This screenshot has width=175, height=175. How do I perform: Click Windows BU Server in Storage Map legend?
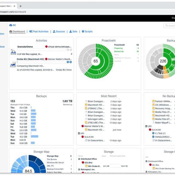[x=55, y=163]
